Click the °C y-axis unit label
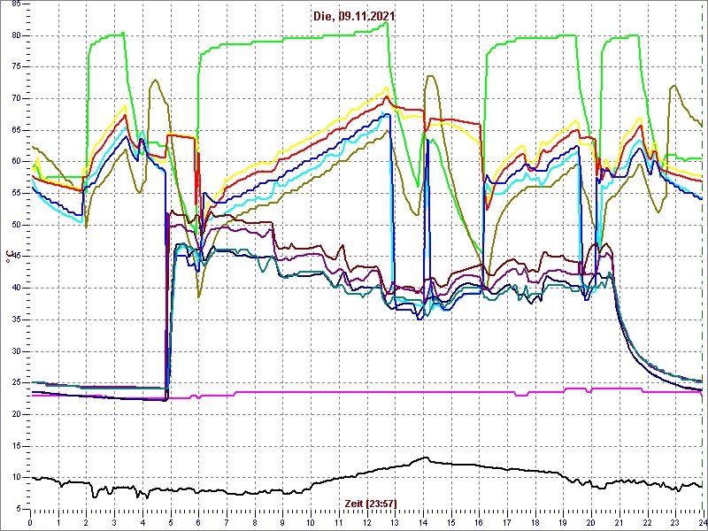This screenshot has height=531, width=708. [8, 257]
